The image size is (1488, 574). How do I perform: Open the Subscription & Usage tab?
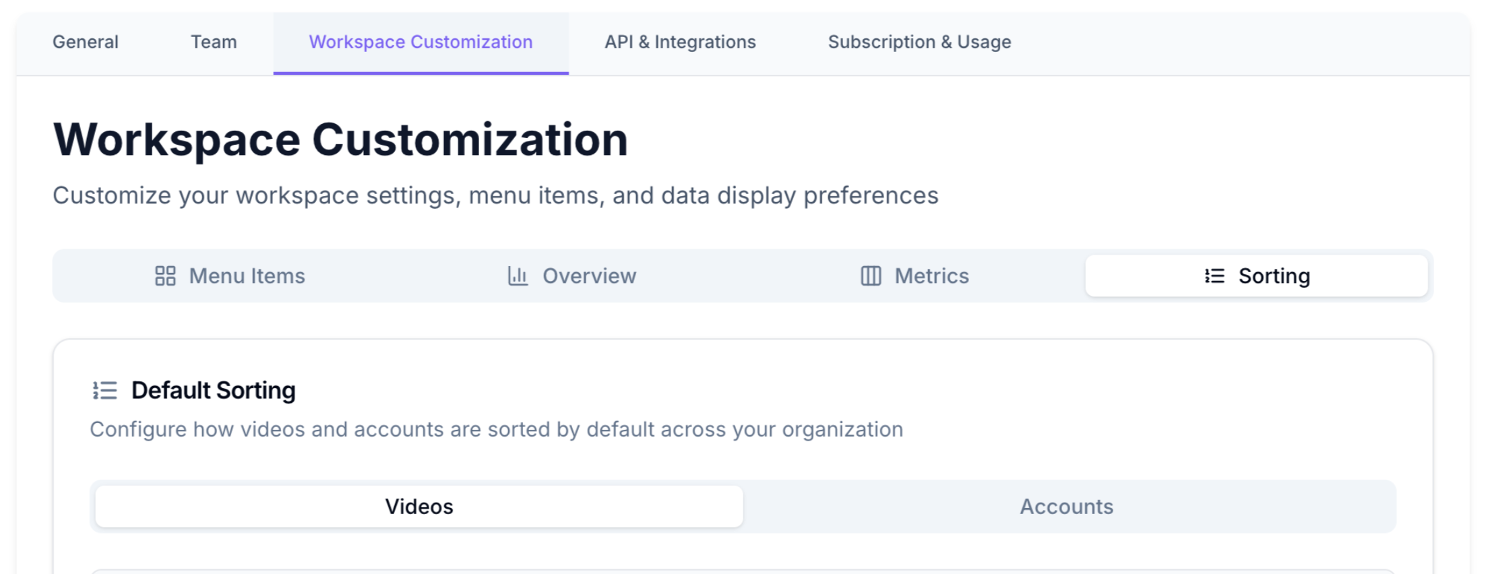(919, 42)
